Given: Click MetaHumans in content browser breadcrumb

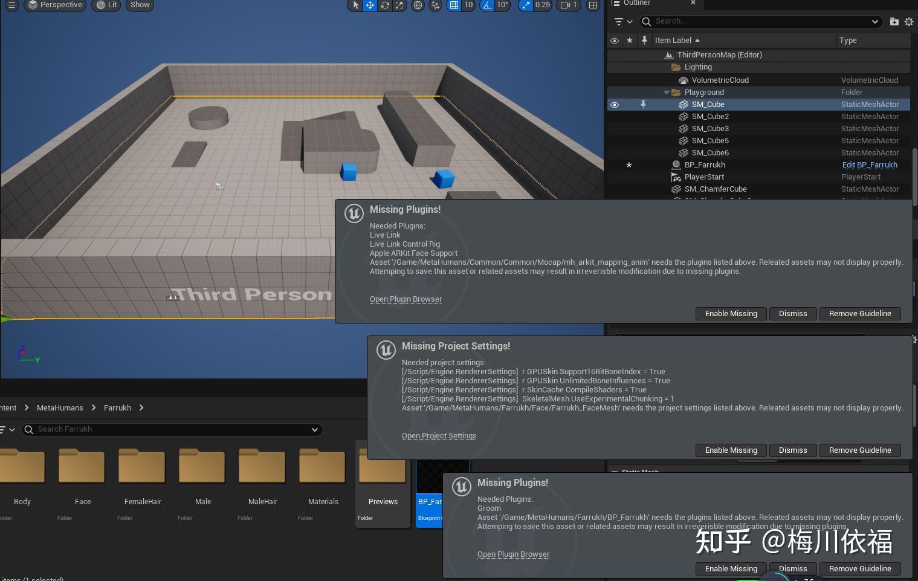Looking at the screenshot, I should pos(60,408).
